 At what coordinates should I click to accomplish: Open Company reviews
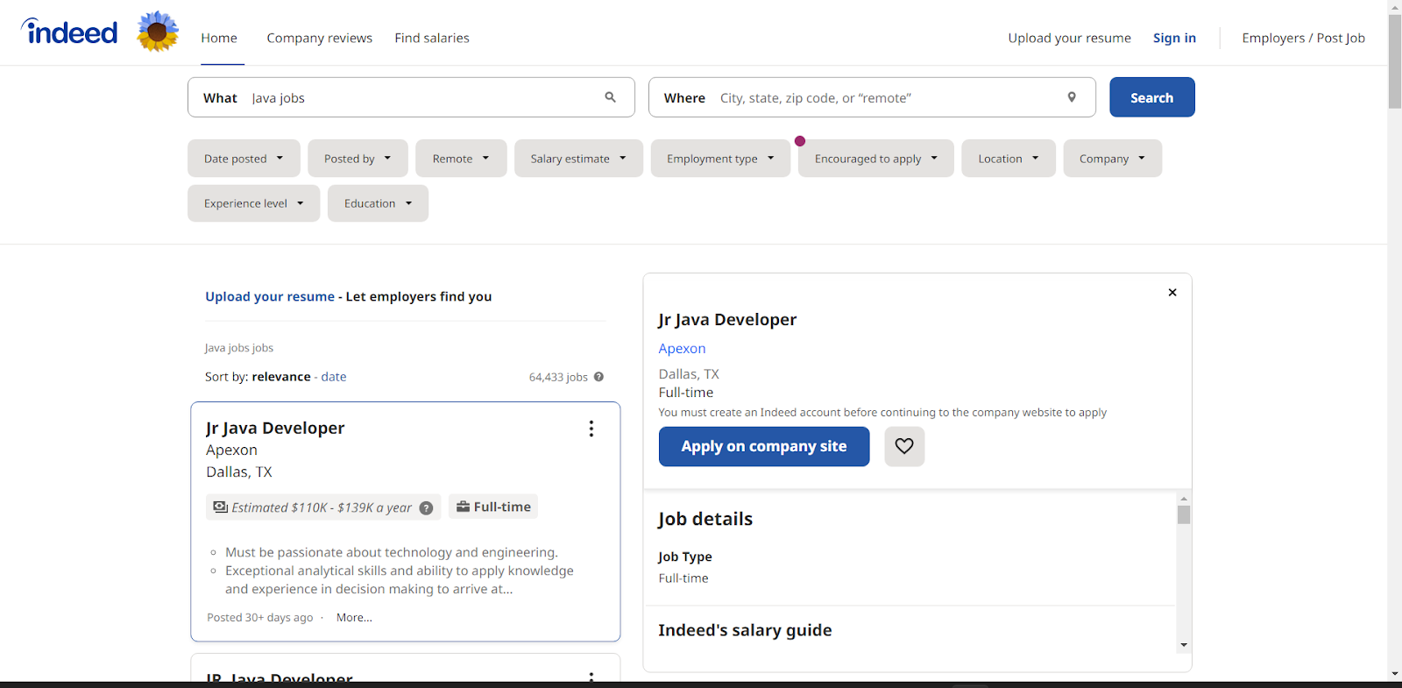(320, 38)
